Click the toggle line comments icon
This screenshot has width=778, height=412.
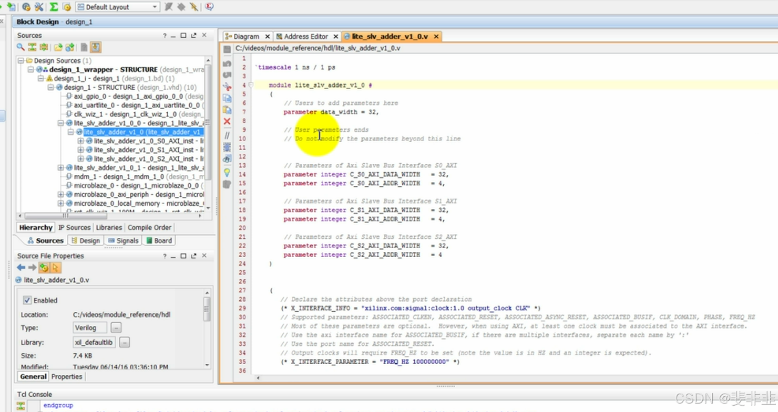point(227,135)
